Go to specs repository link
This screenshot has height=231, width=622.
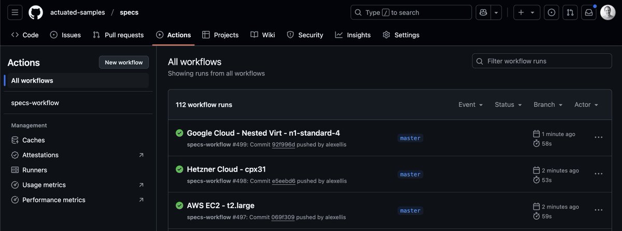tap(130, 12)
